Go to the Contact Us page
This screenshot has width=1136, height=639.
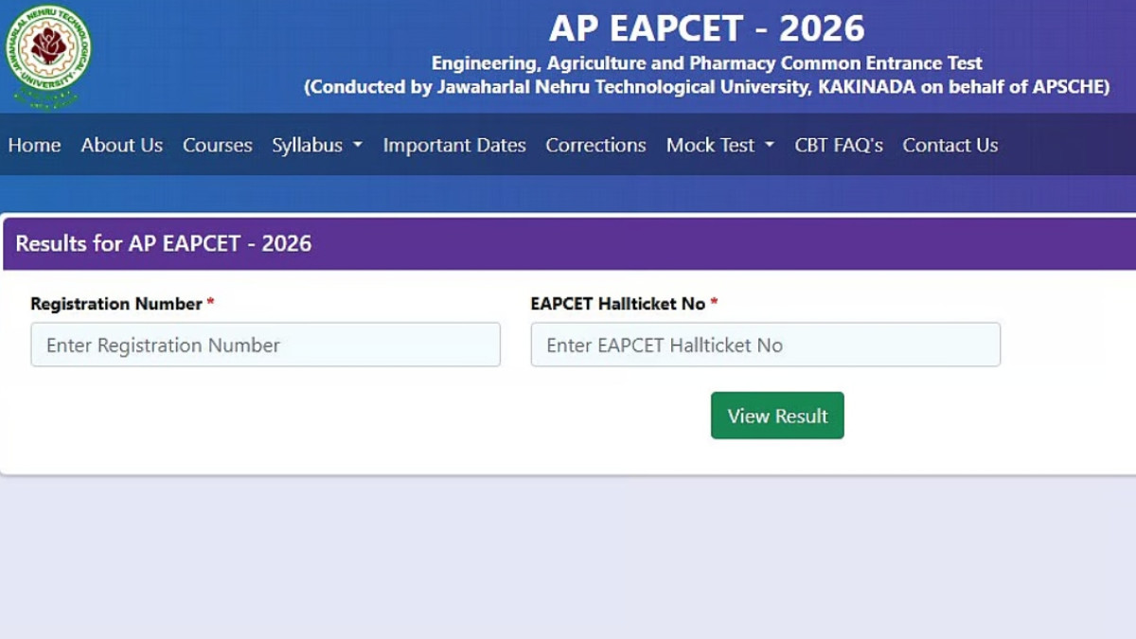point(950,145)
